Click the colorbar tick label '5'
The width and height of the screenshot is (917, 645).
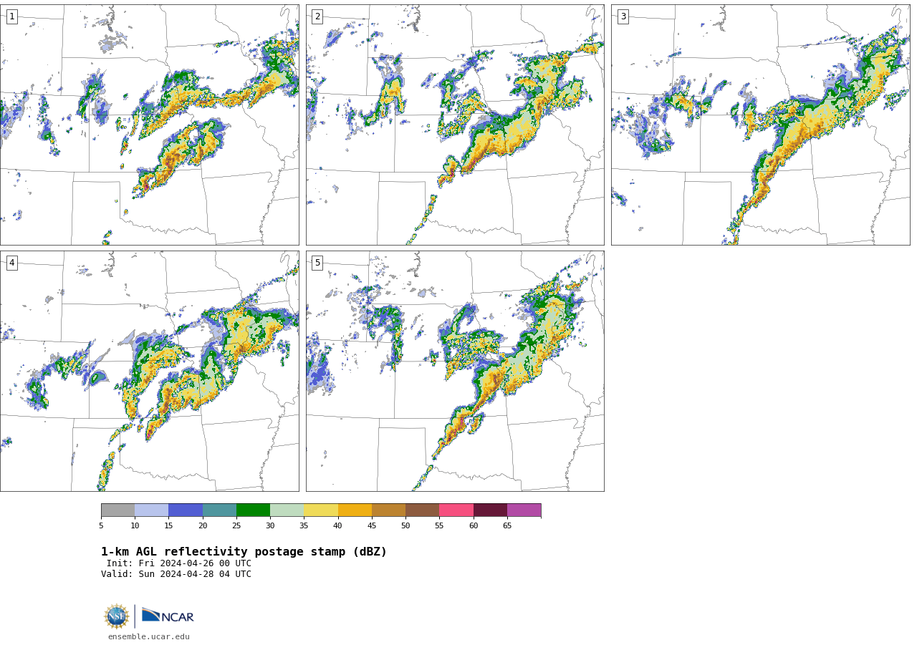click(x=101, y=526)
